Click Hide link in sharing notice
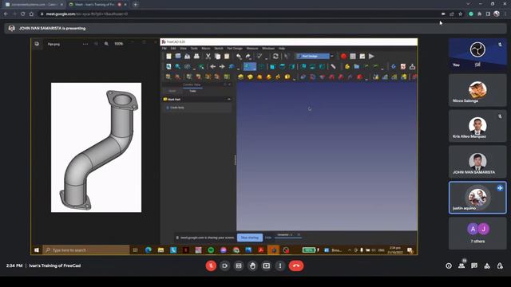511x287 pixels. point(268,238)
